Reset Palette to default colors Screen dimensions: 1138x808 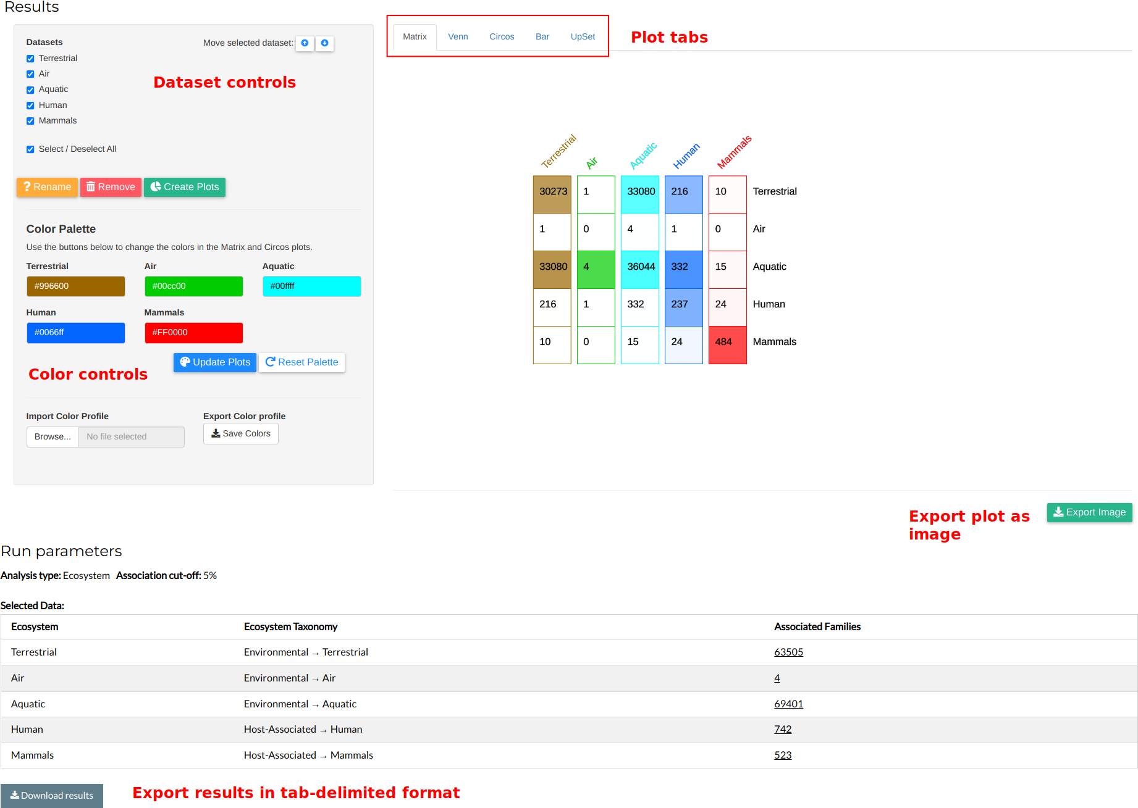click(x=301, y=362)
